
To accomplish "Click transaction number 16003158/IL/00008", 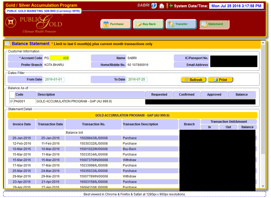I will coord(94,182).
